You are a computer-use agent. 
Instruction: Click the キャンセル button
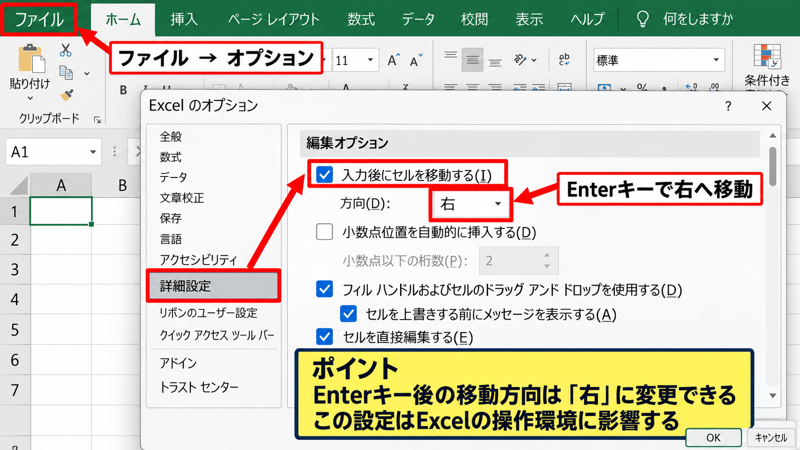(771, 438)
